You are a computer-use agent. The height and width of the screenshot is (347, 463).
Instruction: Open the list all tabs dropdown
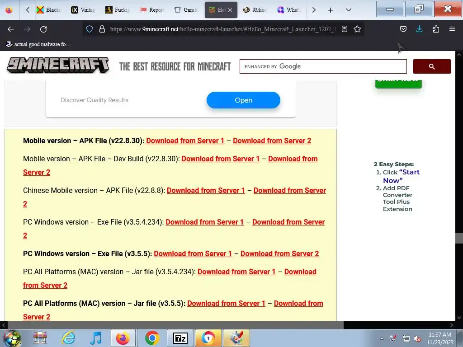coord(349,10)
